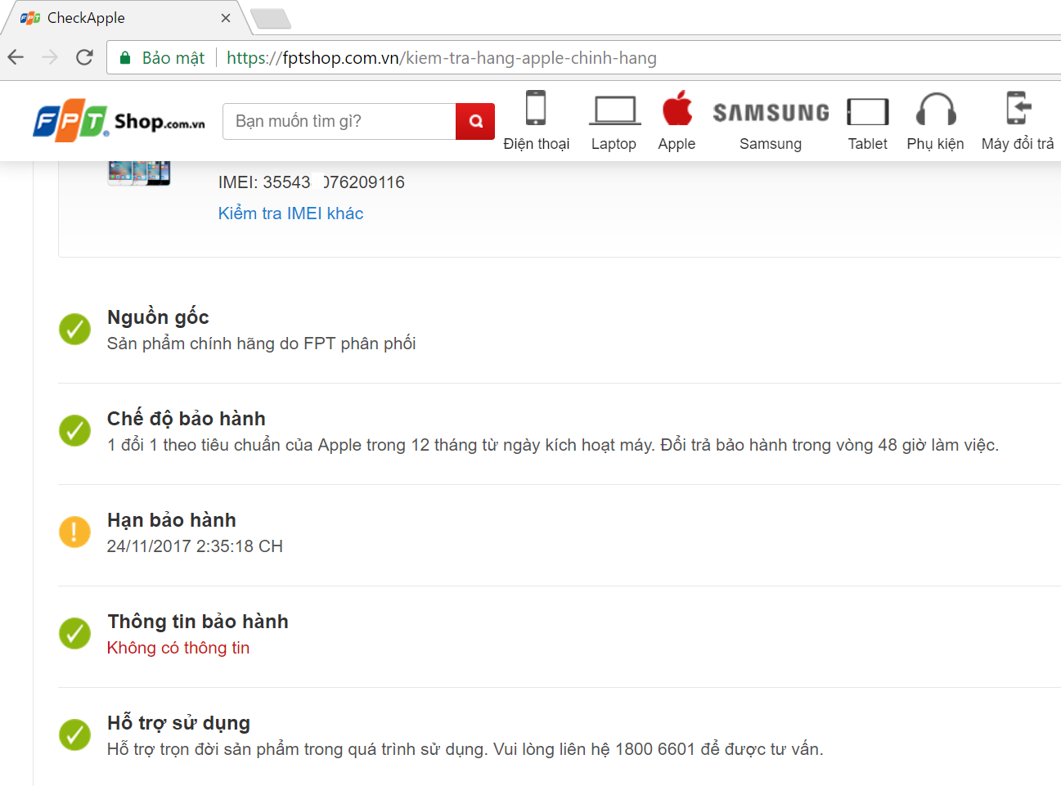Open the FPT Shop logo homepage
This screenshot has height=786, width=1061.
pyautogui.click(x=119, y=122)
